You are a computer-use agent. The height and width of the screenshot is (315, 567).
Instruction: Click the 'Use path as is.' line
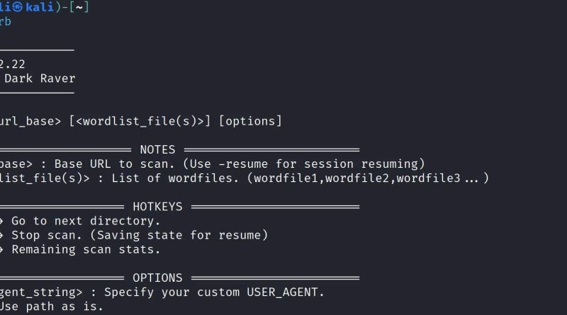coord(51,307)
